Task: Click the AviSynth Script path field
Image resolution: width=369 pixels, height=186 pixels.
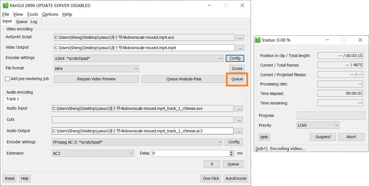Action: pos(144,37)
